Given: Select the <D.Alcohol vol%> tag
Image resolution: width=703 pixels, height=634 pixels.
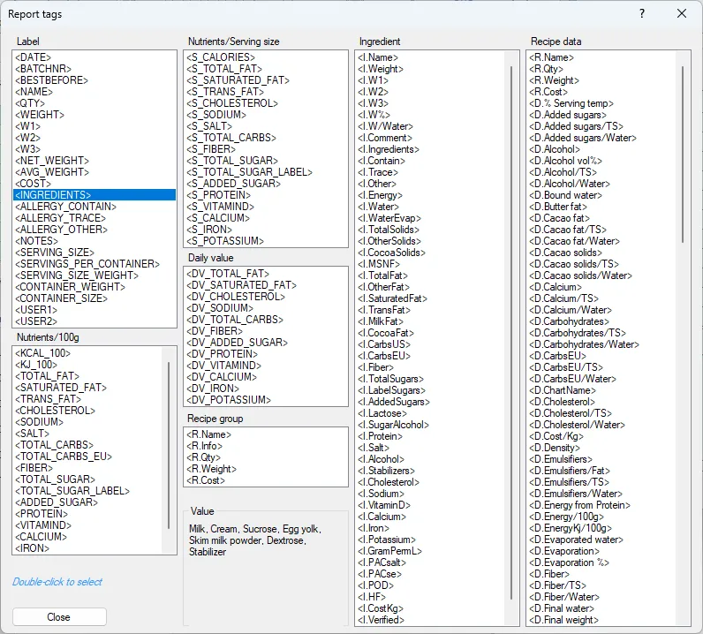Looking at the screenshot, I should point(565,161).
